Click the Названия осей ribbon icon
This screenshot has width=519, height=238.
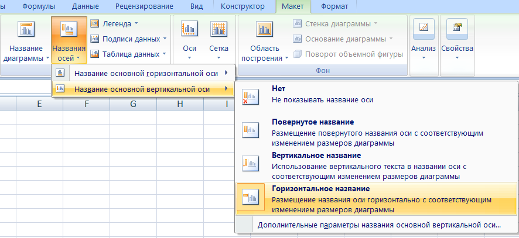coord(69,29)
